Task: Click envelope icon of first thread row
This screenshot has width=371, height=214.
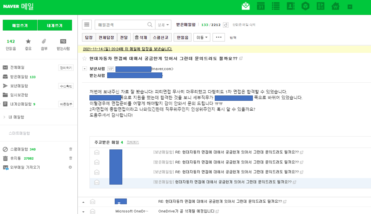Action: [x=97, y=152]
